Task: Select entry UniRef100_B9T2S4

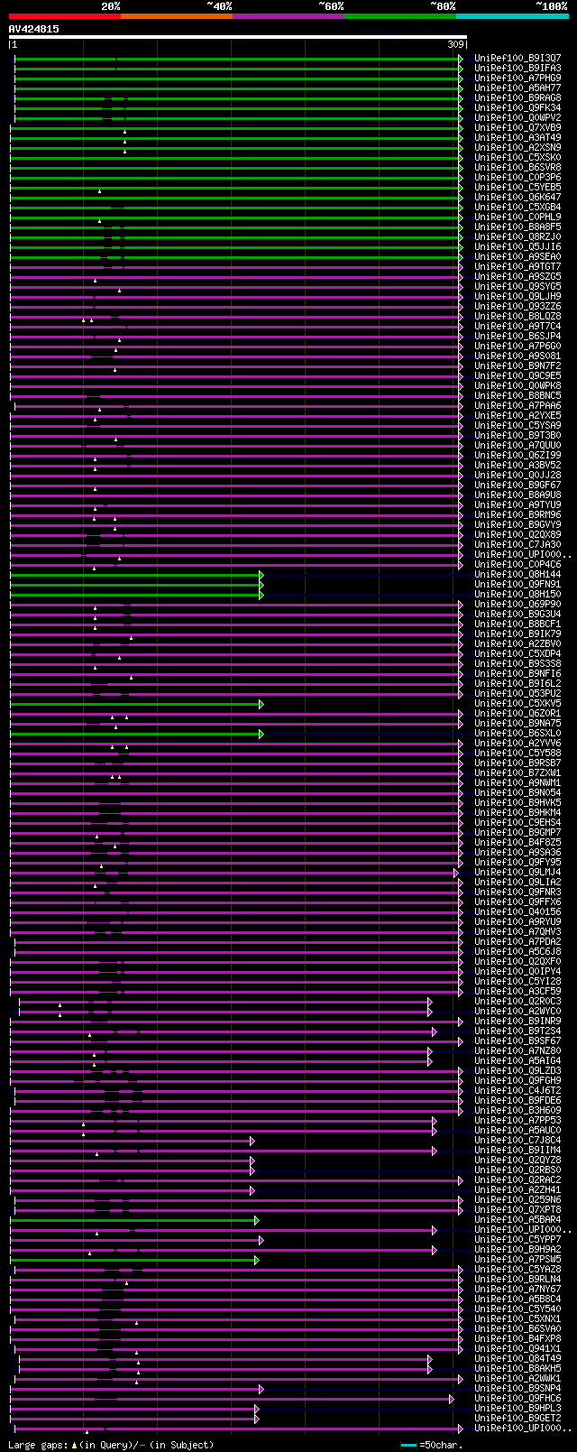Action: (517, 1031)
